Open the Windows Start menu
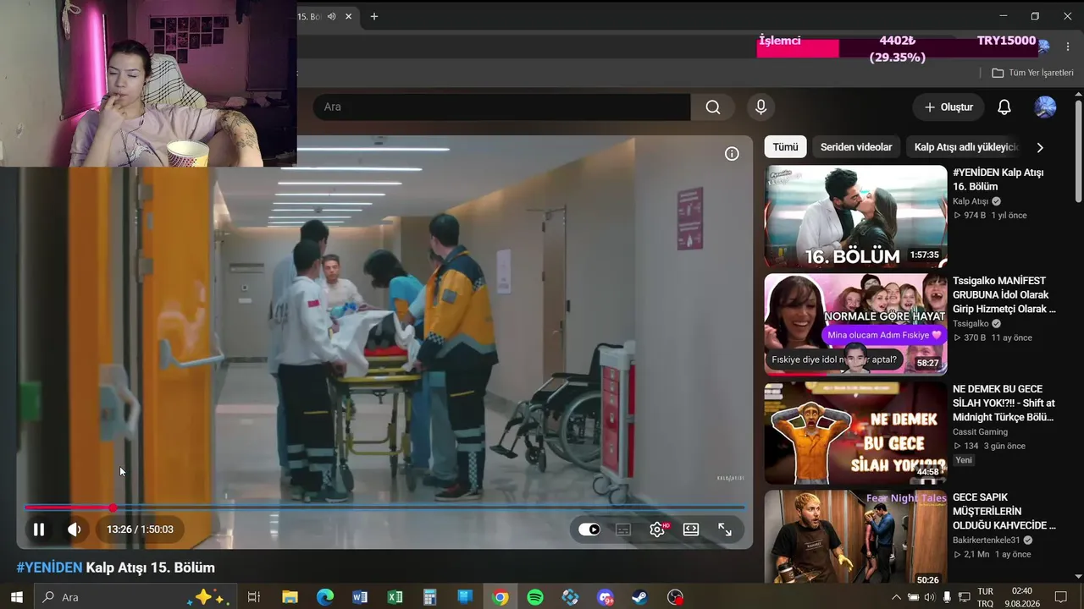 click(x=16, y=597)
